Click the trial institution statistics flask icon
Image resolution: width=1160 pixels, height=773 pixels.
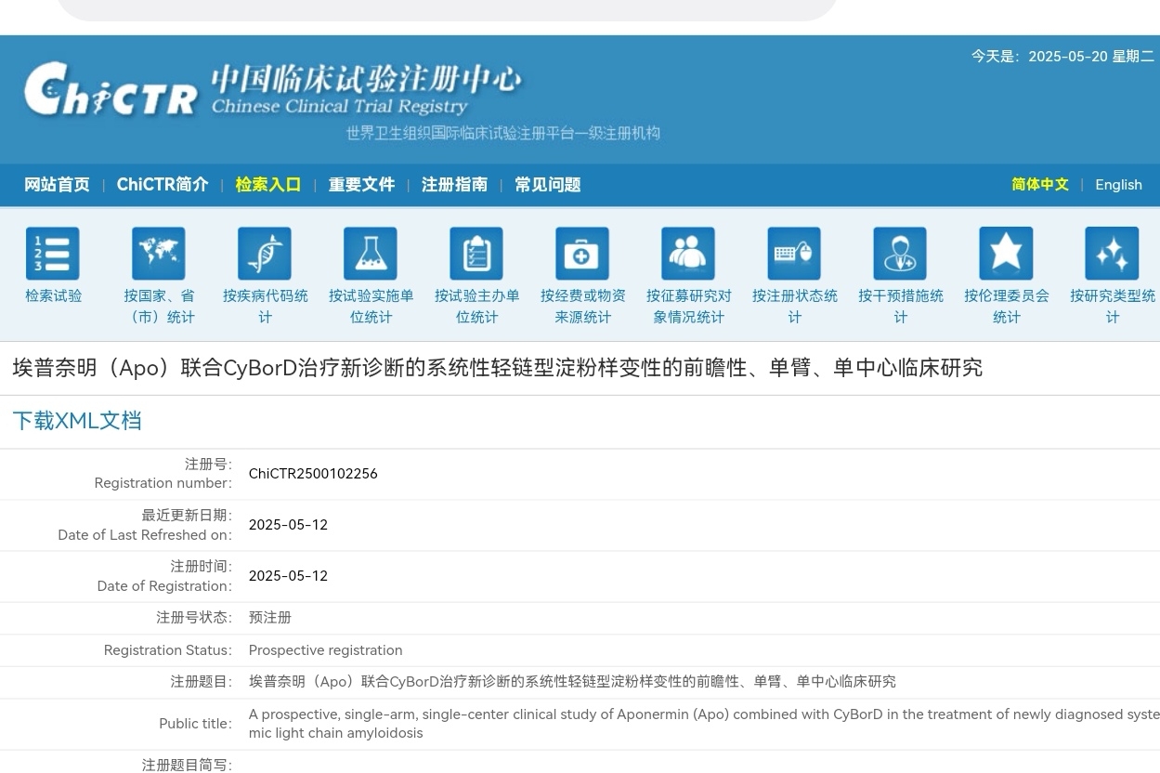click(371, 253)
